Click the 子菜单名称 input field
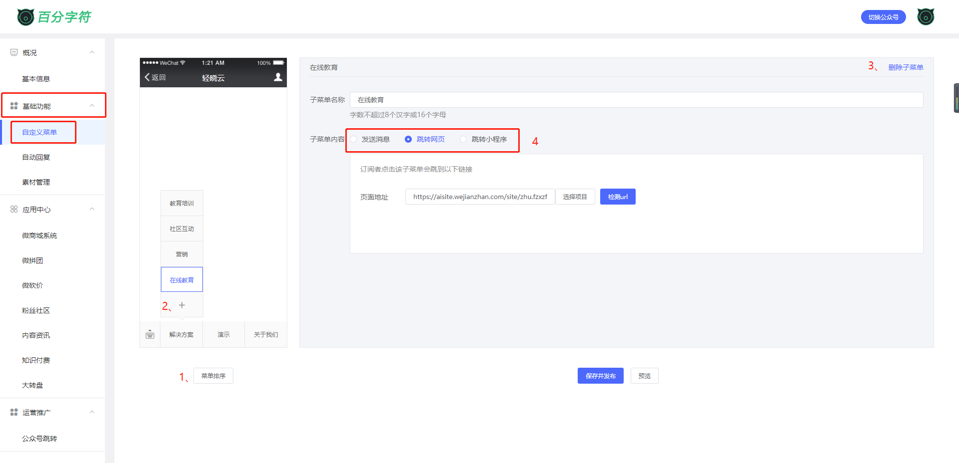The height and width of the screenshot is (463, 959). click(636, 100)
